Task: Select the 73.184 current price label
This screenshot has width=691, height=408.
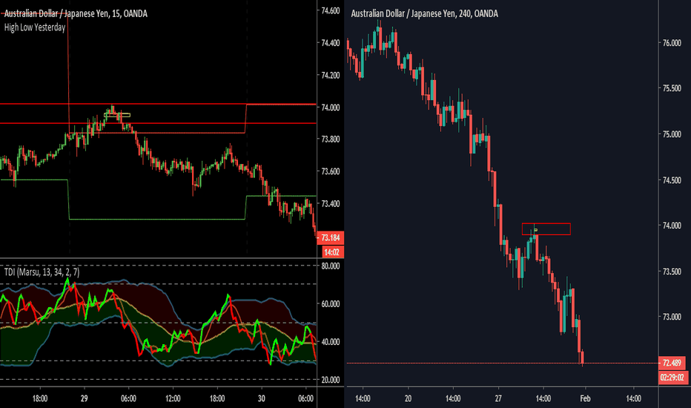Action: click(x=331, y=237)
